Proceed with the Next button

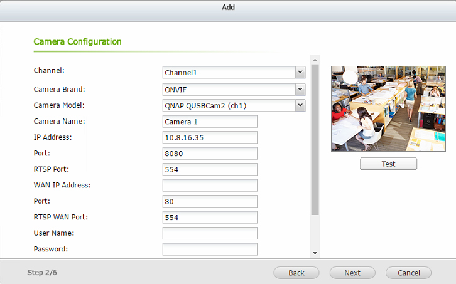352,273
